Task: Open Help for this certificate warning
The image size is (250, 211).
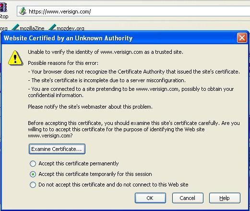Action: (225, 198)
